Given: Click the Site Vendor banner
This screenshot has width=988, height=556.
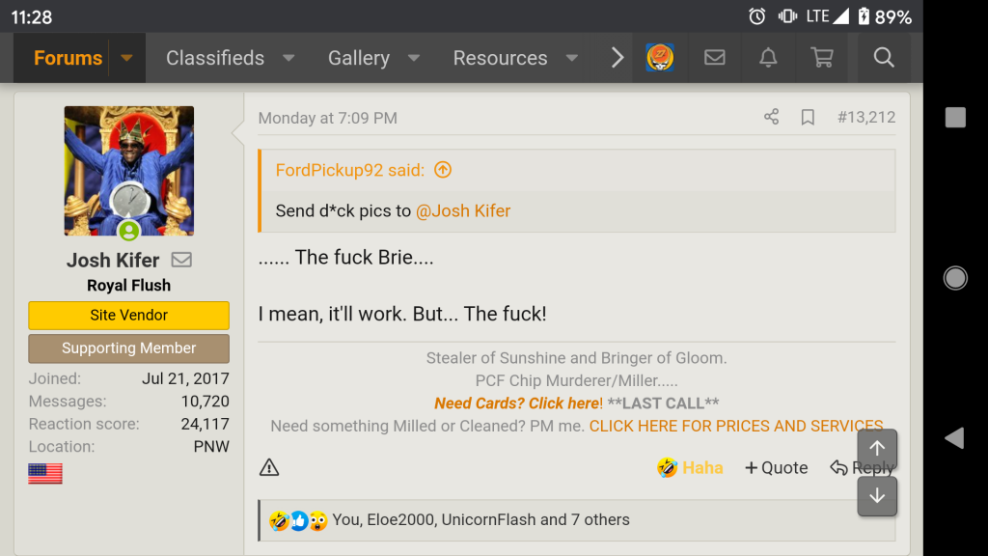Looking at the screenshot, I should coord(128,316).
